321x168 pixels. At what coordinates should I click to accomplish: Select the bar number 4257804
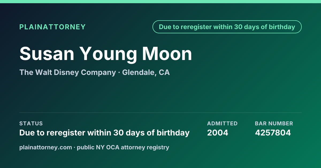[273, 133]
